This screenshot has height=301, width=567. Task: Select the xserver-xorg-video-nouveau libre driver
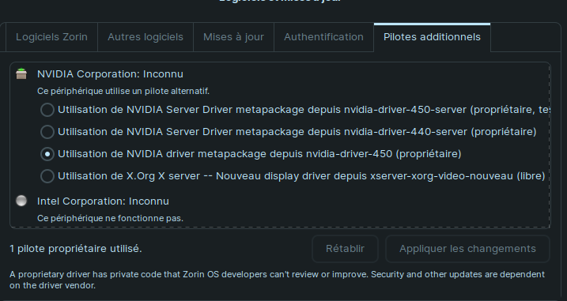click(47, 176)
